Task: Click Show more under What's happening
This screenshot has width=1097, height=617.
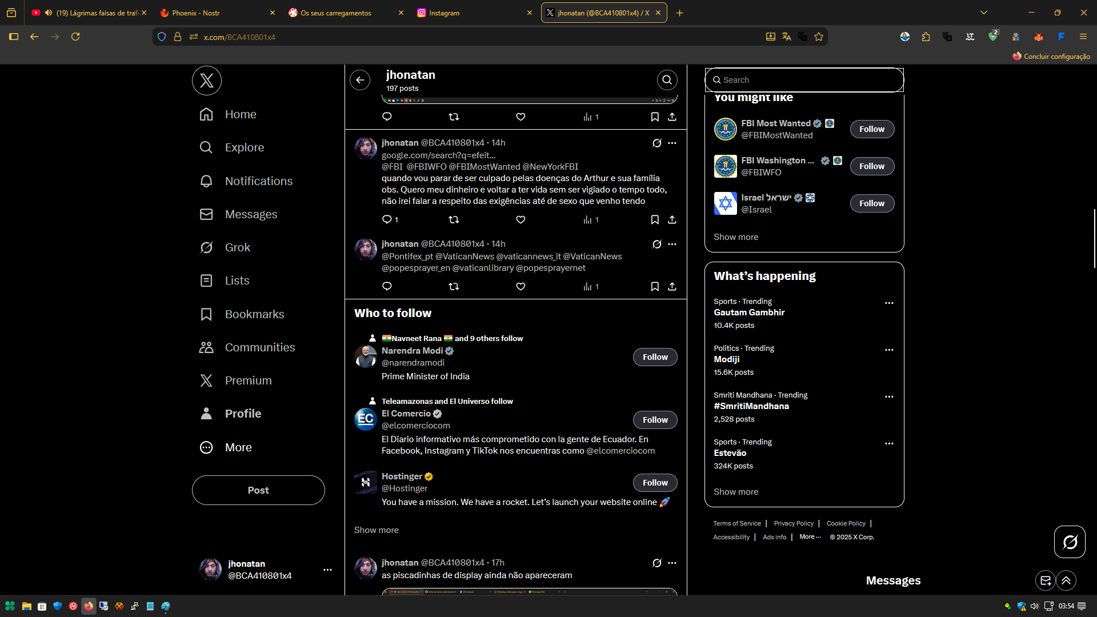Action: click(736, 492)
